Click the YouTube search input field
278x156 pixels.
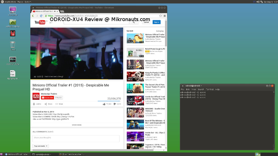[x=96, y=22]
